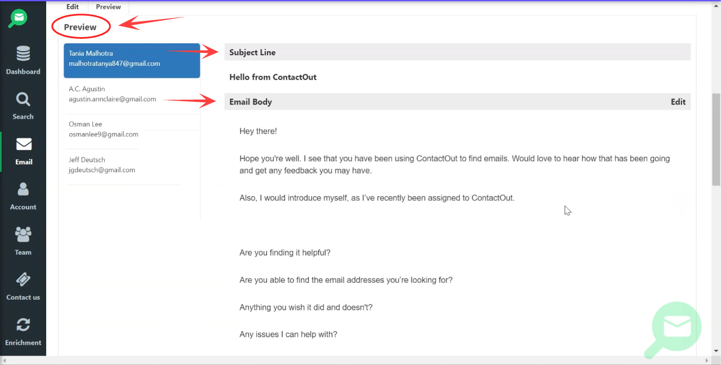Click the Dashboard label in sidebar

click(23, 71)
